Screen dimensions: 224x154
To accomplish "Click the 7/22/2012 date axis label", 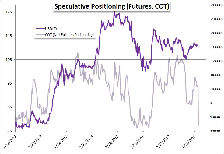I will click(35, 142).
